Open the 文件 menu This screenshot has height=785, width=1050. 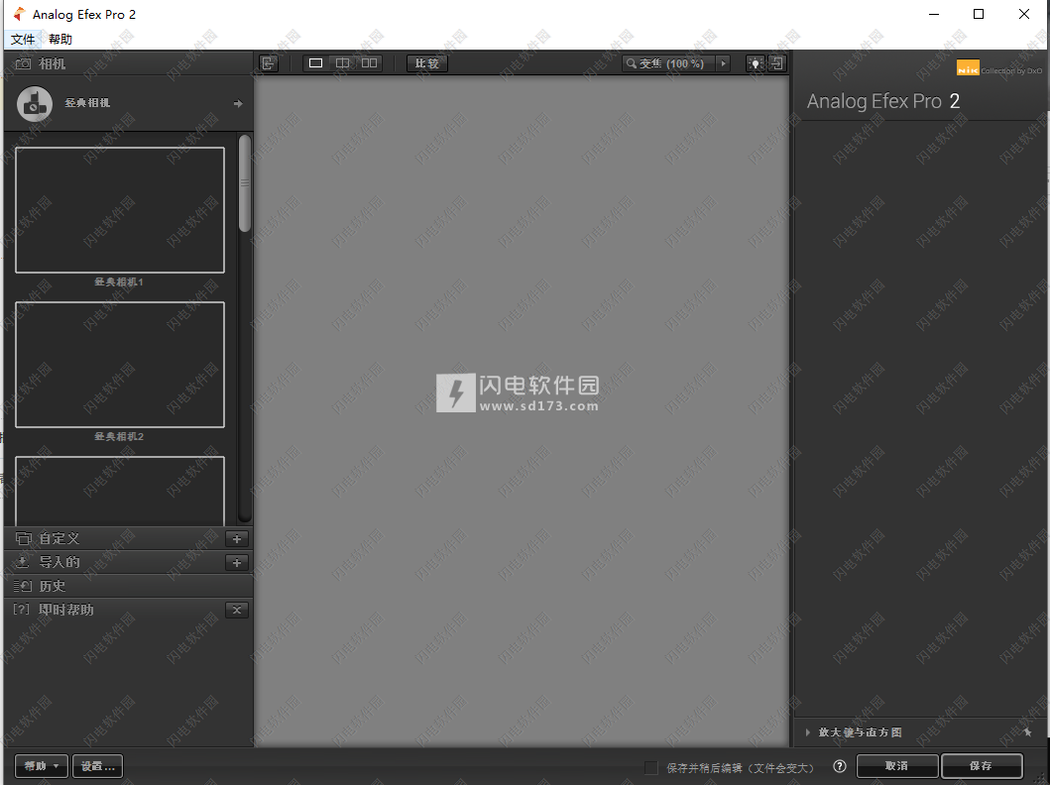pyautogui.click(x=23, y=40)
